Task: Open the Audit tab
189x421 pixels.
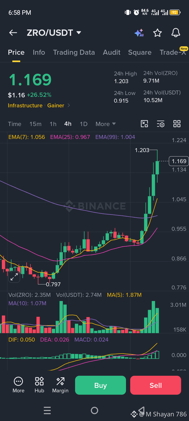Action: (112, 52)
